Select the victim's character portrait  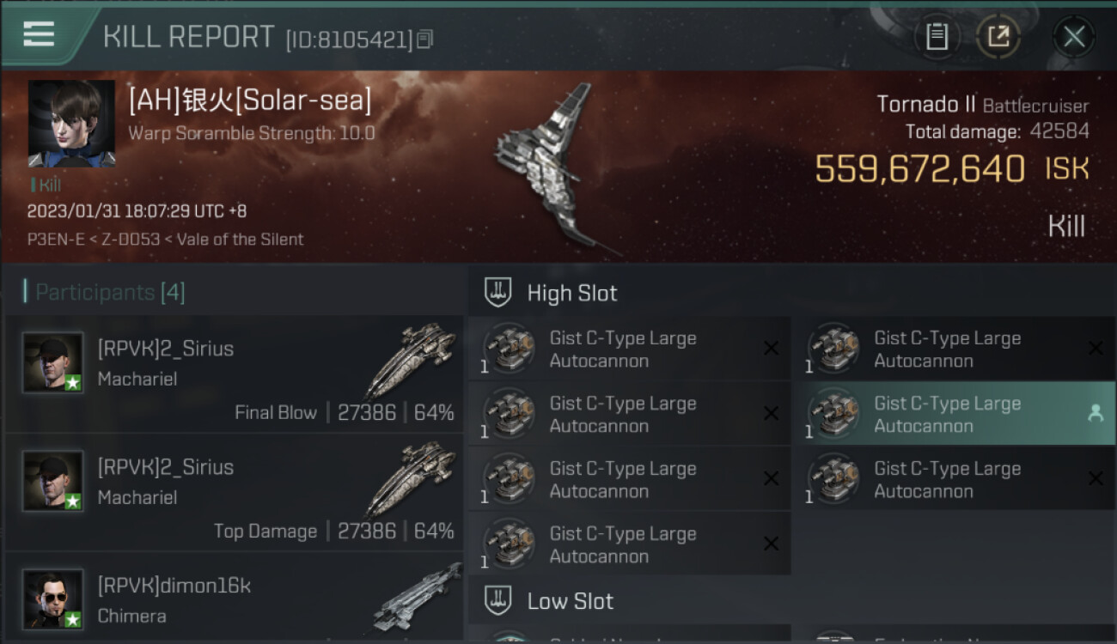point(71,124)
